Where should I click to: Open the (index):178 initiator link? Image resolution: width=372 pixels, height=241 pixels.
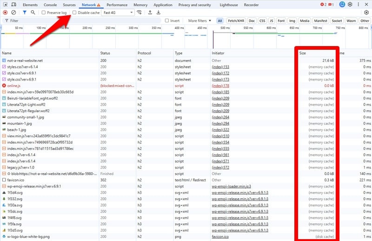[x=220, y=86]
